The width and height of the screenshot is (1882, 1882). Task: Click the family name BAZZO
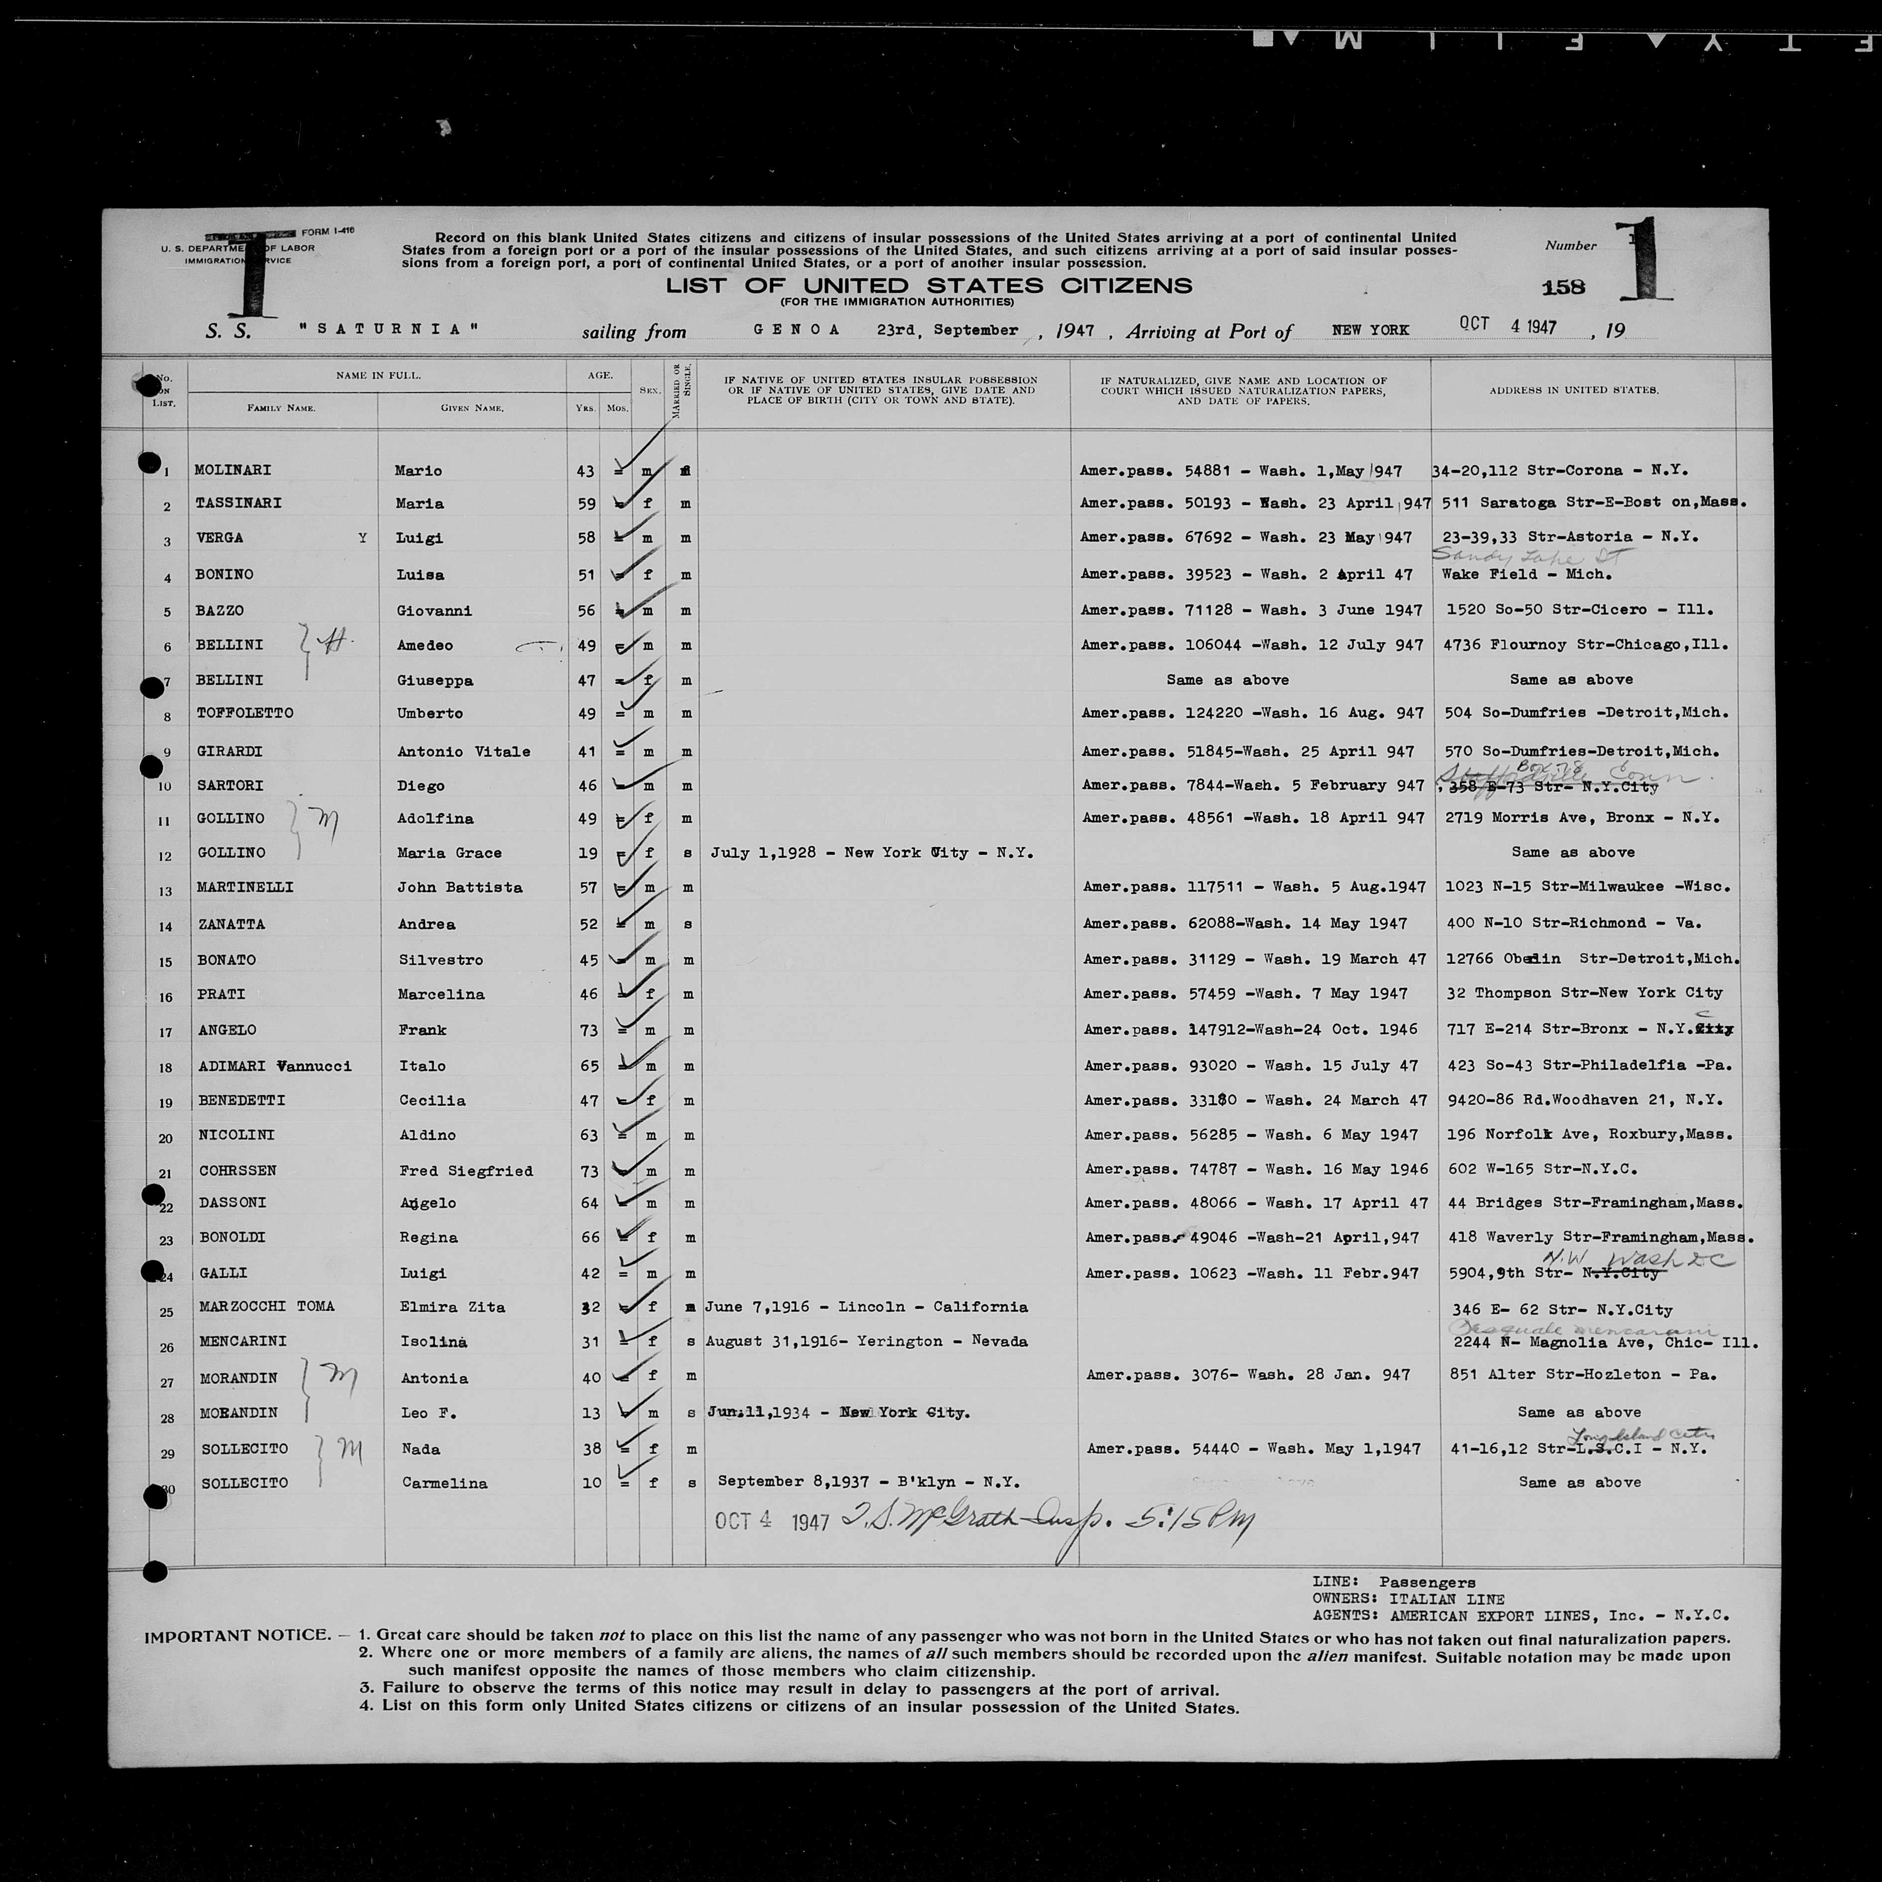click(219, 611)
